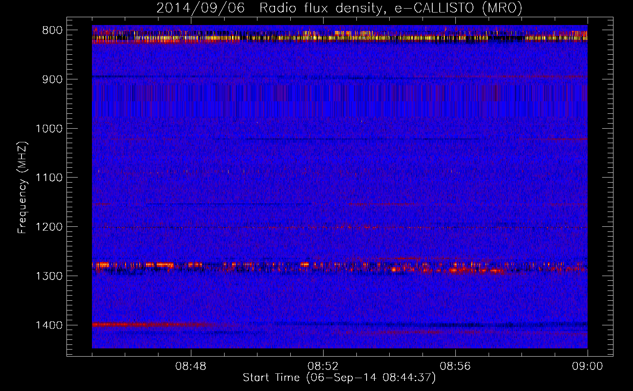This screenshot has height=391, width=633.
Task: Click the 1000 frequency tick label
Action: tap(49, 129)
